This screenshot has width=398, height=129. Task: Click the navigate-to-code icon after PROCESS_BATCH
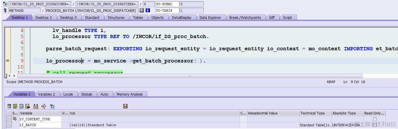(x=141, y=10)
